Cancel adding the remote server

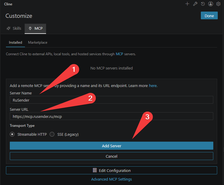(111, 156)
